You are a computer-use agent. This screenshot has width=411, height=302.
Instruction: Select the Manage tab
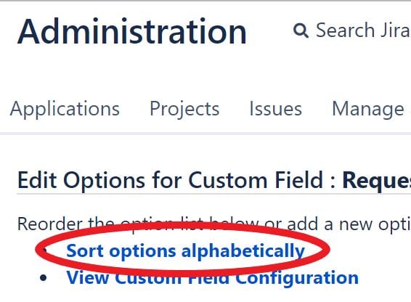[x=368, y=109]
